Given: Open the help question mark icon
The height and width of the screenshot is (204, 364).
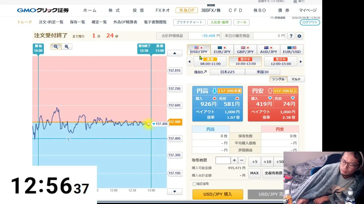Looking at the screenshot, I should (x=291, y=36).
